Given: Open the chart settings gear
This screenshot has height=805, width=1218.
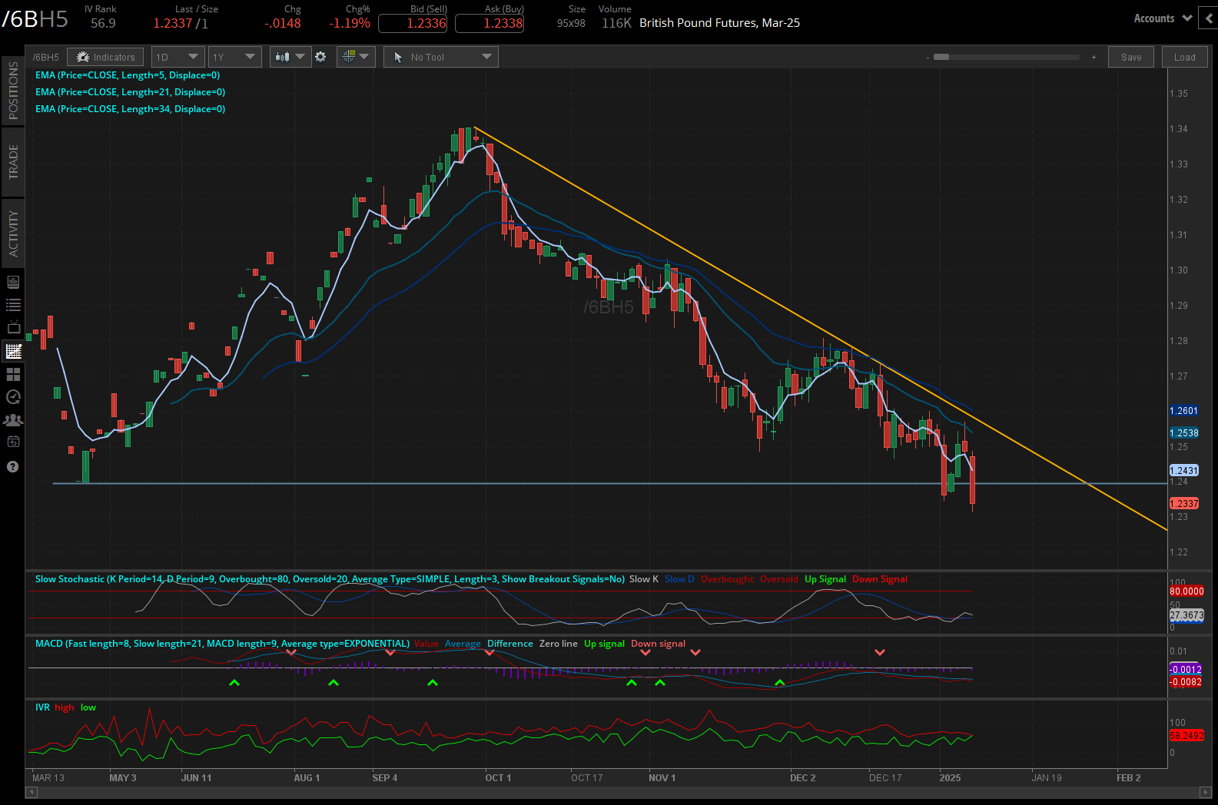Looking at the screenshot, I should tap(320, 57).
